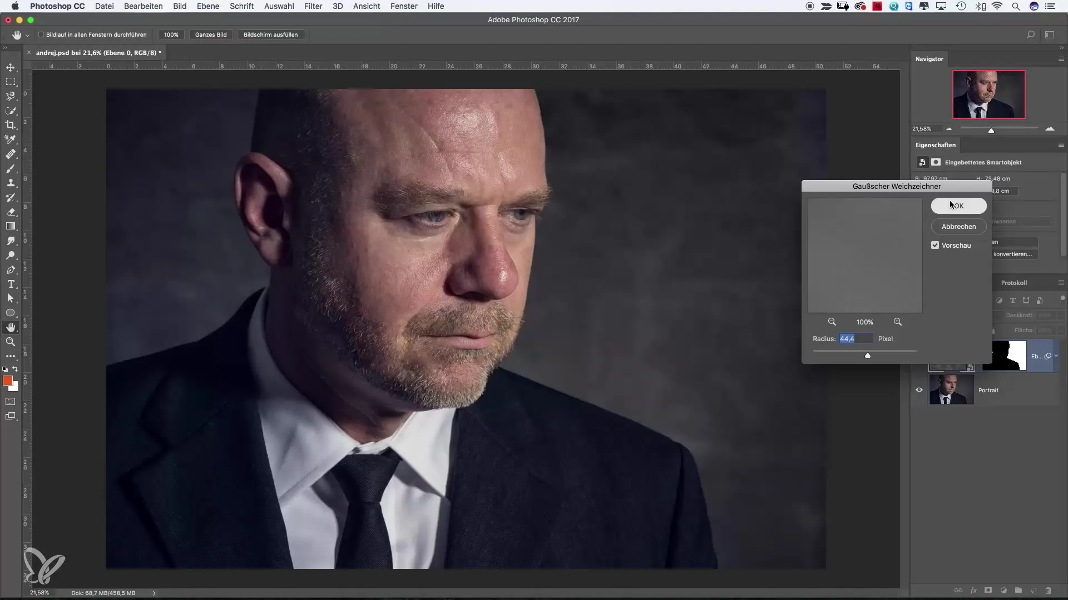Select the Healing Brush tool
Screen dimensions: 1068x600
pyautogui.click(x=11, y=154)
